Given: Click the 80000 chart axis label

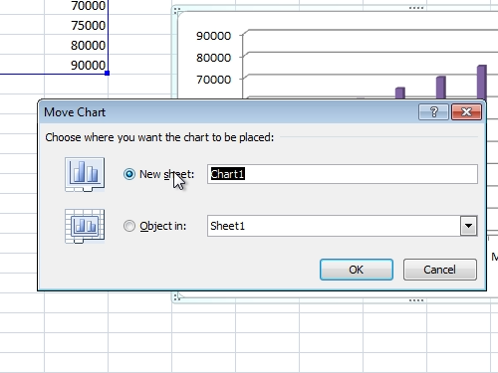Looking at the screenshot, I should [x=213, y=58].
